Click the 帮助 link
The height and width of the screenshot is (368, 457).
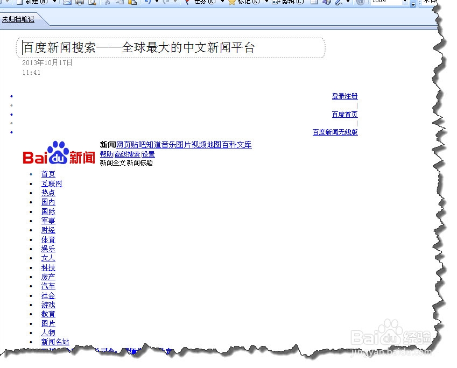tap(107, 154)
